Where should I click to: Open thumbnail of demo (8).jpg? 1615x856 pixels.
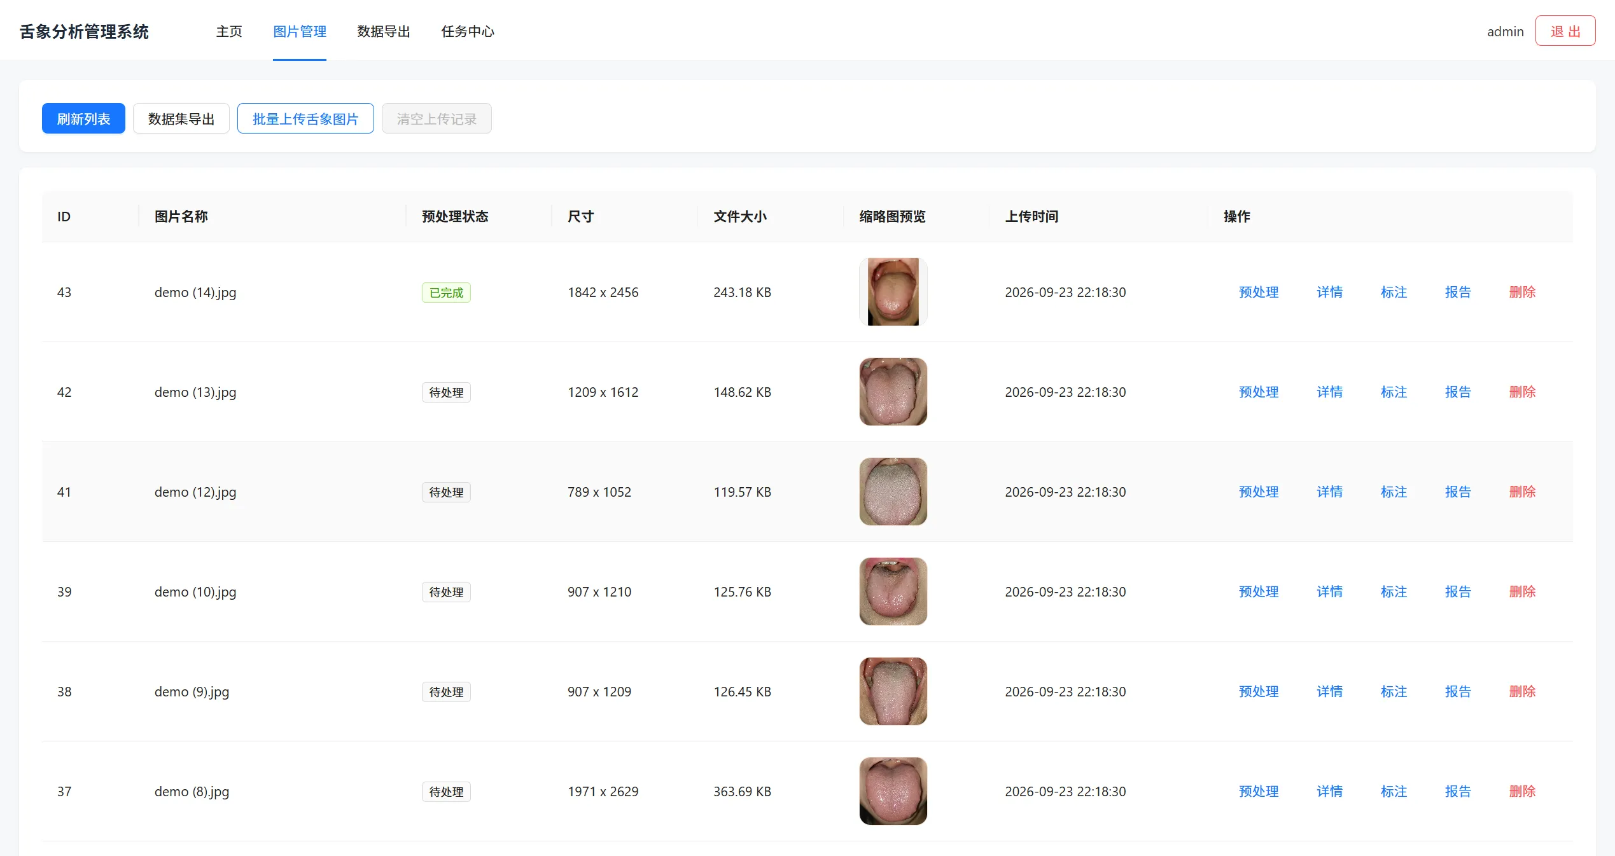tap(893, 791)
